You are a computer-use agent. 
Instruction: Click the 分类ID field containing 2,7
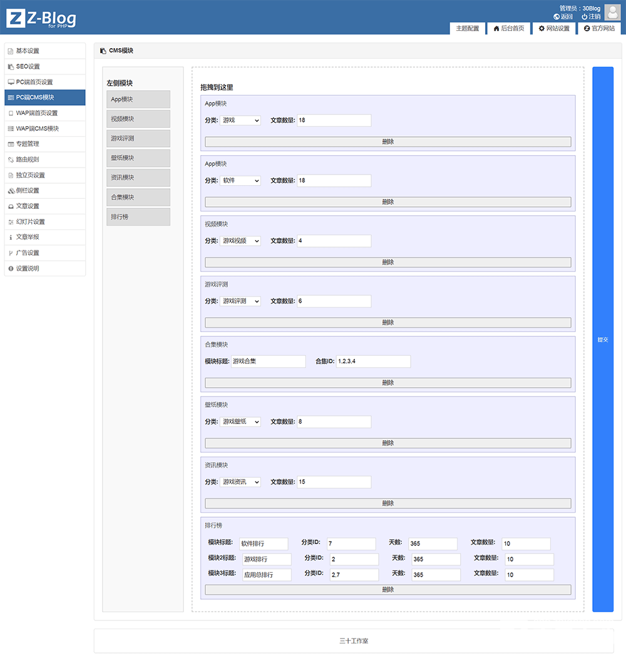tap(354, 575)
